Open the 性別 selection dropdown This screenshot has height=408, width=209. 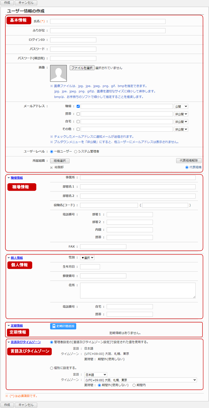pos(87,258)
